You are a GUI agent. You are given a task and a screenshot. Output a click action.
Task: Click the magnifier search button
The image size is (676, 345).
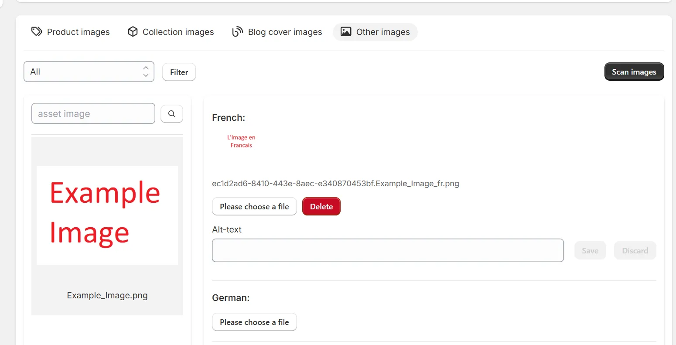click(172, 114)
